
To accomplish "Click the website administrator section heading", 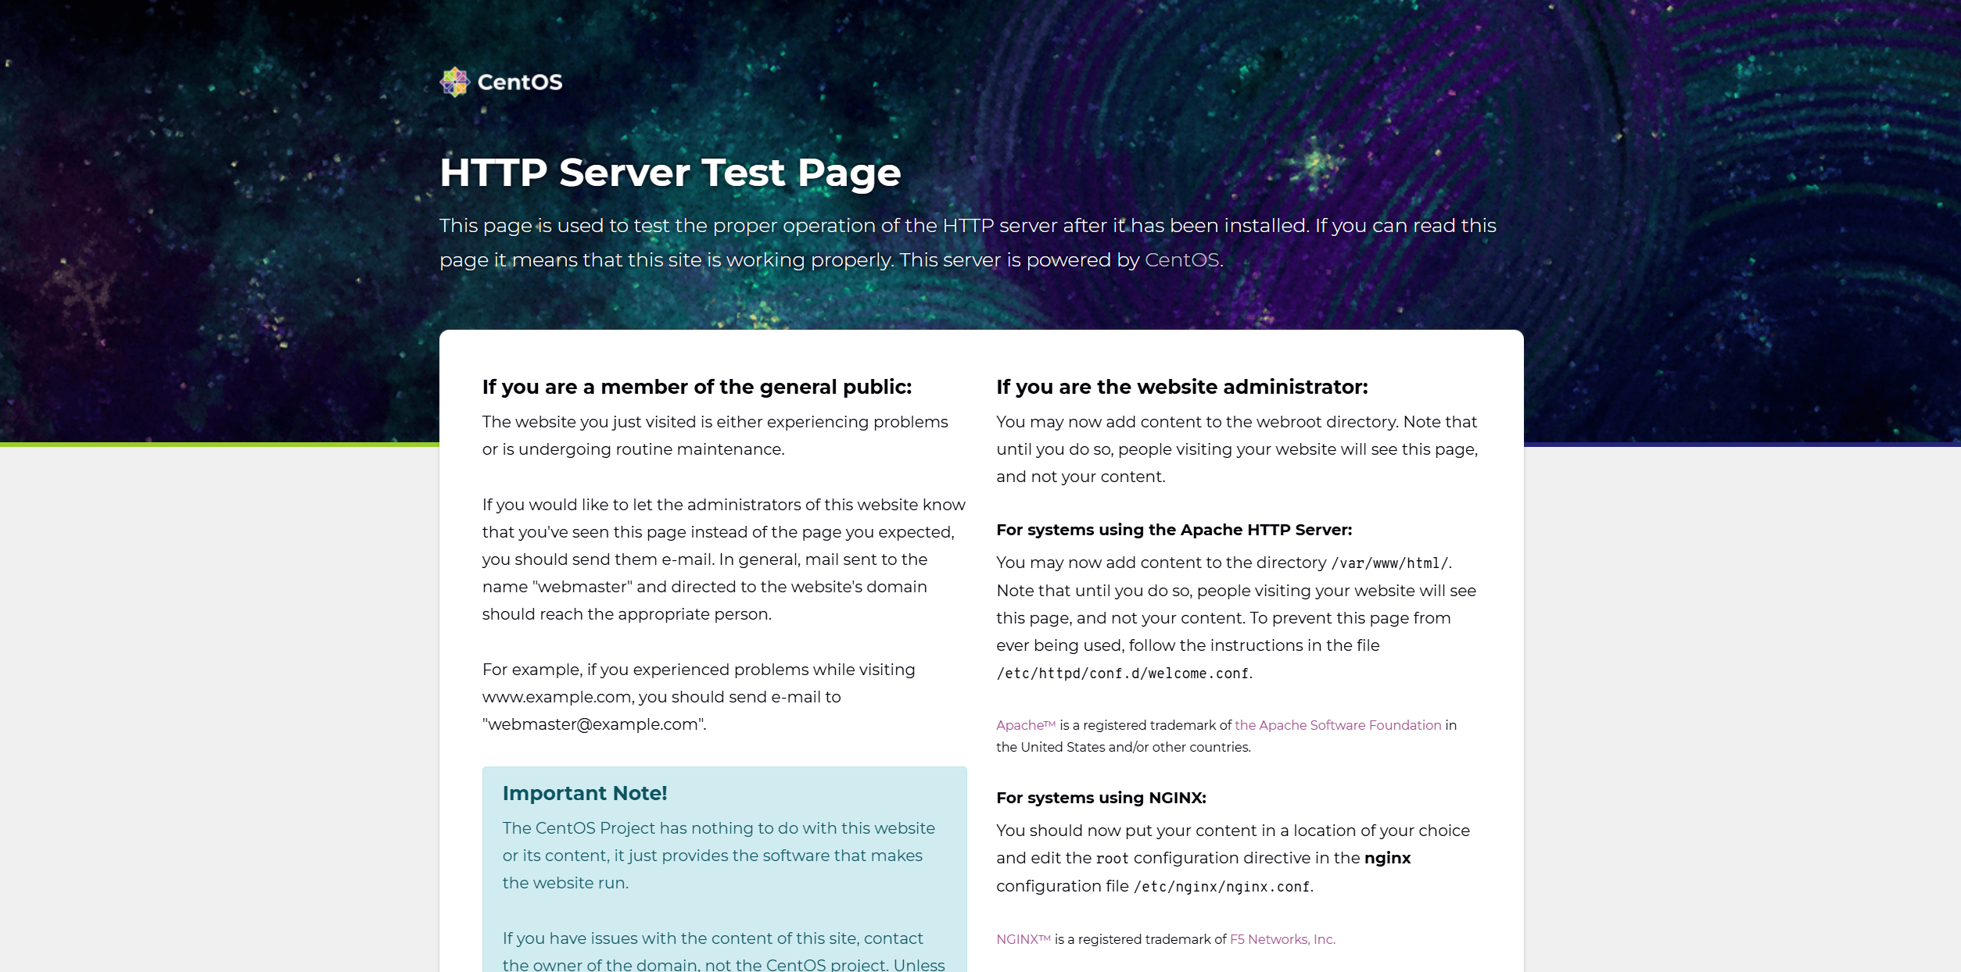I will tap(1181, 387).
